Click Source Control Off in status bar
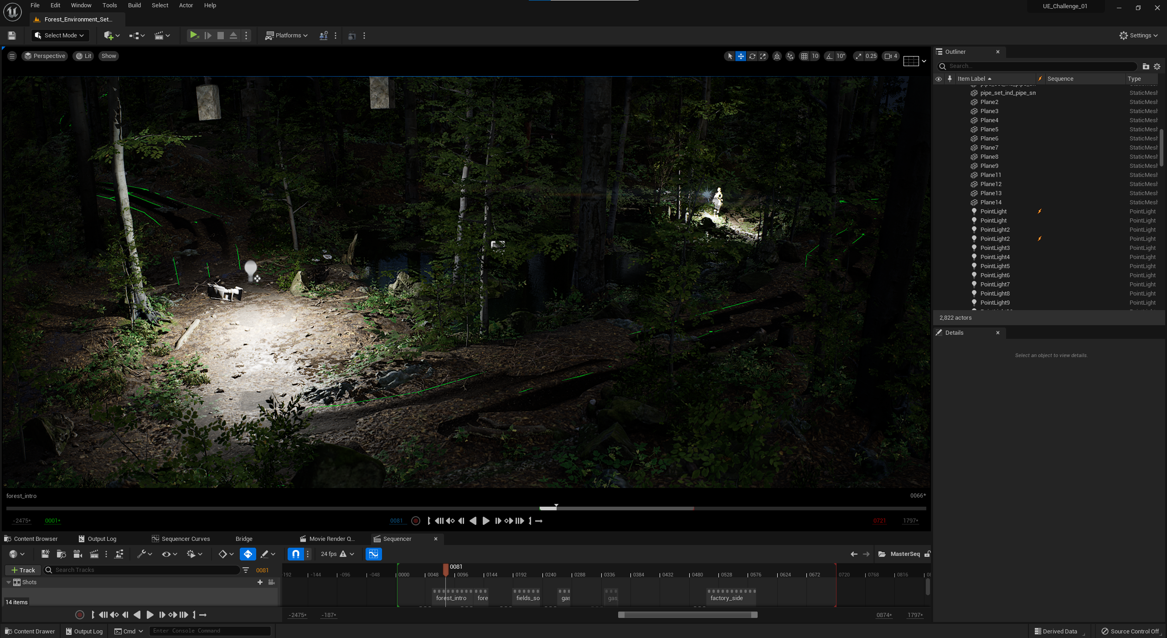 pos(1130,632)
